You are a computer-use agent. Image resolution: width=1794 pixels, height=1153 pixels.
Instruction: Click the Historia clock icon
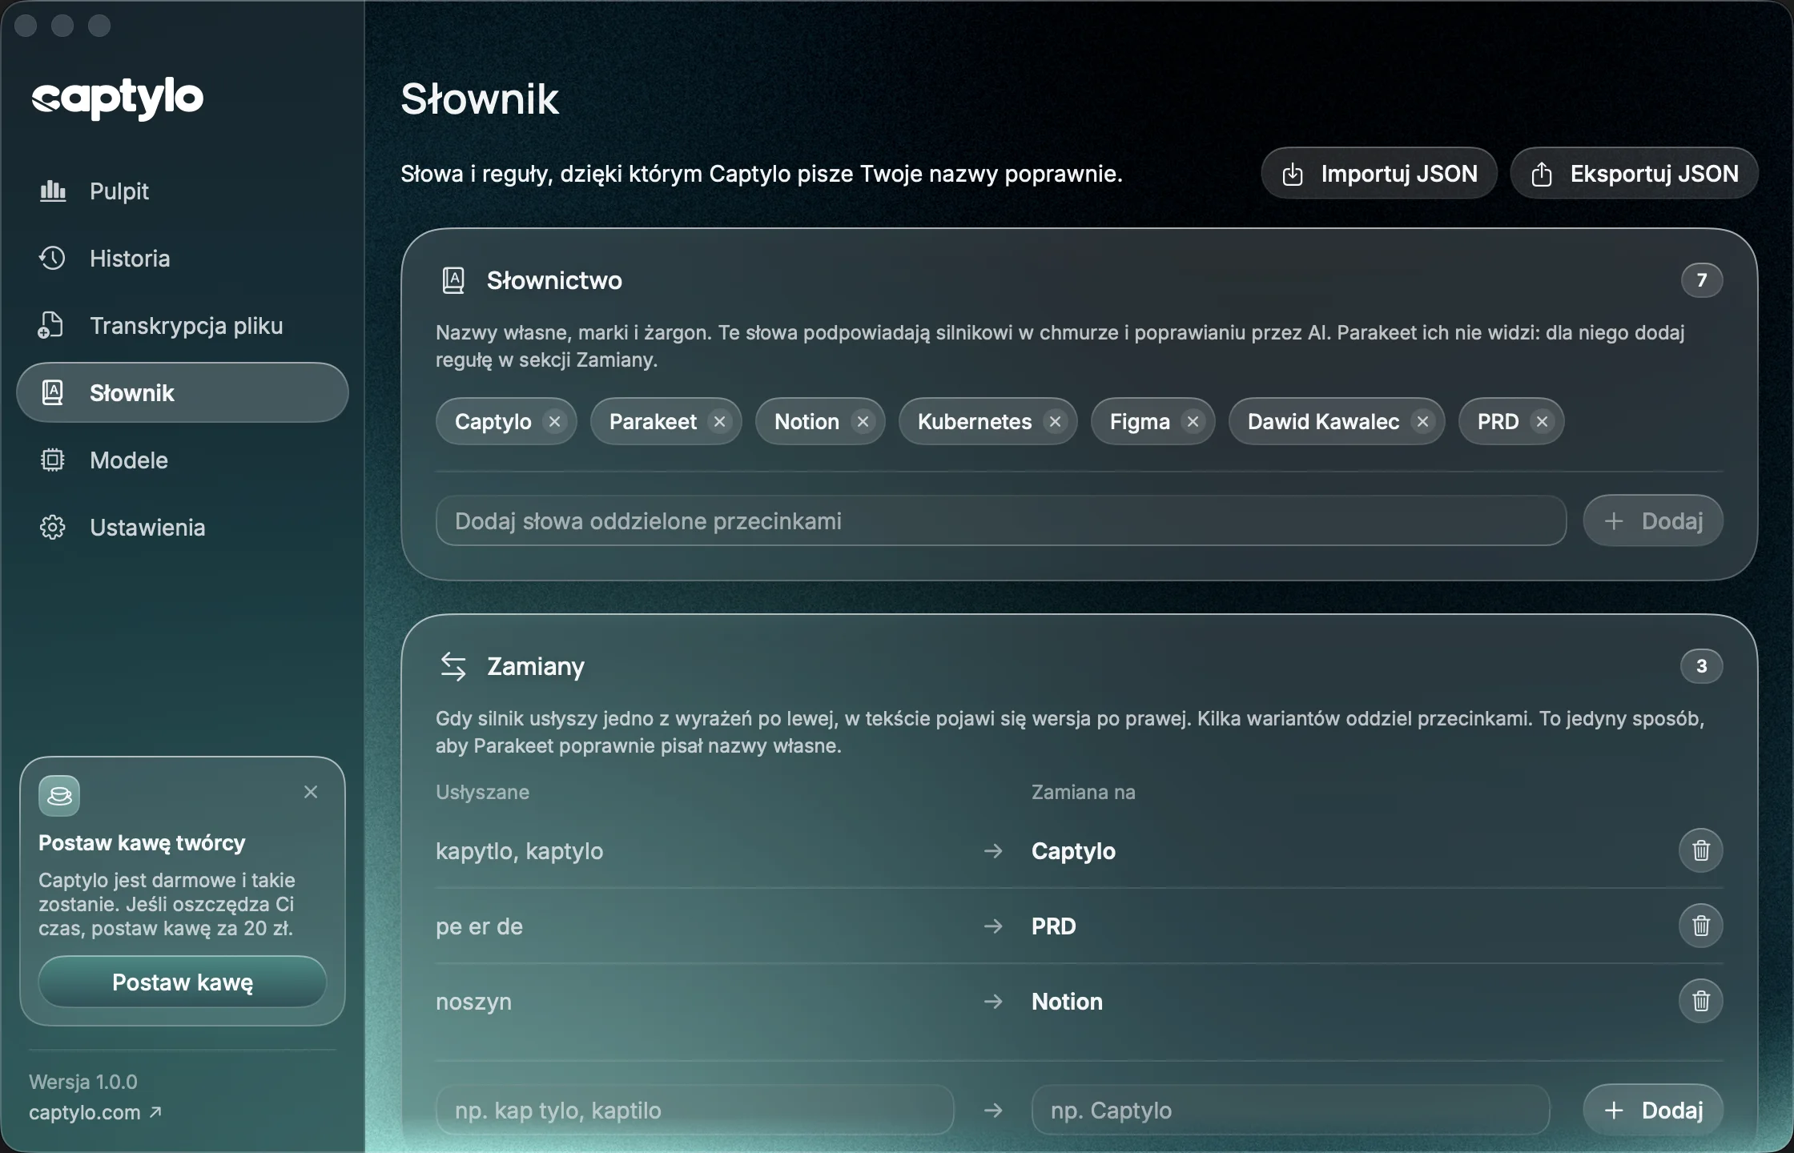click(x=53, y=259)
